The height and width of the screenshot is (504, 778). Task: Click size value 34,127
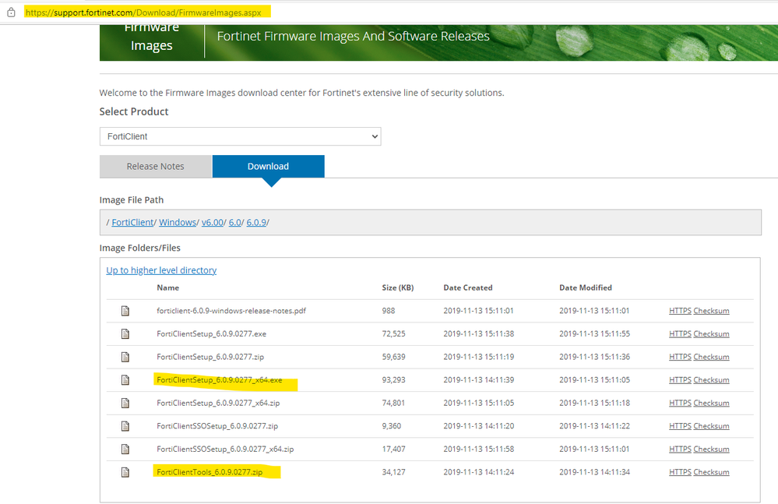[x=393, y=472]
